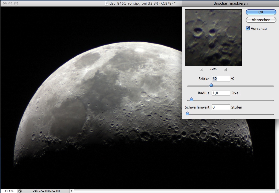Click OK in Unscharf maskieren dialog
This screenshot has height=193, width=279.
[261, 12]
